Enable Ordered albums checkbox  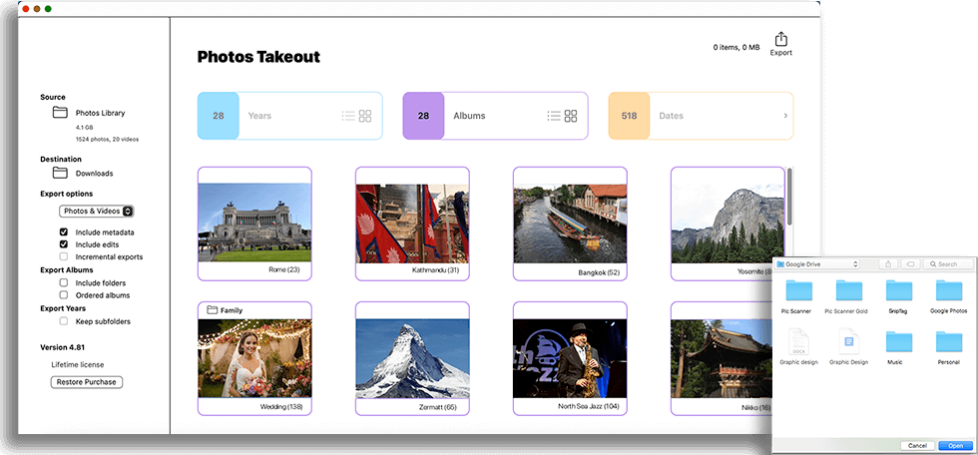[x=64, y=294]
